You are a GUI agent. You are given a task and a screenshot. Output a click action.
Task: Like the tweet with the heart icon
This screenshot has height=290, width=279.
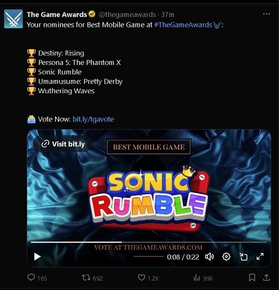(142, 278)
